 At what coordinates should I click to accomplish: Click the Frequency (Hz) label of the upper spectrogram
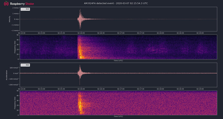coord(15,47)
